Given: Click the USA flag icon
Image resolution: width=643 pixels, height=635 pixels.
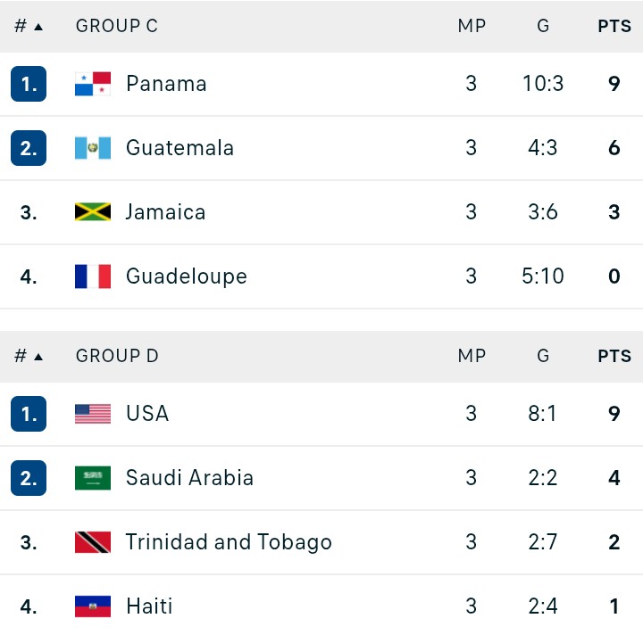Looking at the screenshot, I should pyautogui.click(x=93, y=414).
